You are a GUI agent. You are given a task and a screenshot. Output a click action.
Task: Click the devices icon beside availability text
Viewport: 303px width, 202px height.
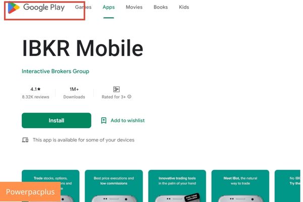pos(25,140)
